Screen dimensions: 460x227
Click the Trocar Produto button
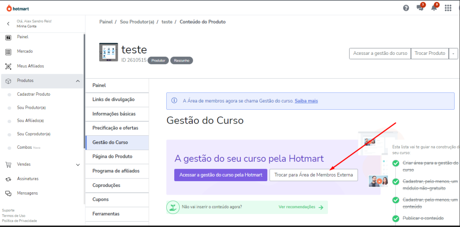[x=430, y=54]
